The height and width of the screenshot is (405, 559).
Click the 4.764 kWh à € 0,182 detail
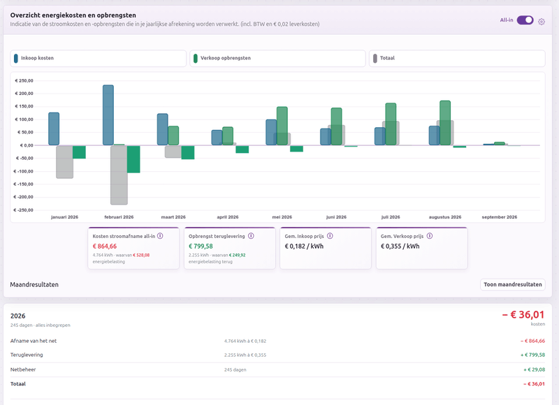(245, 341)
